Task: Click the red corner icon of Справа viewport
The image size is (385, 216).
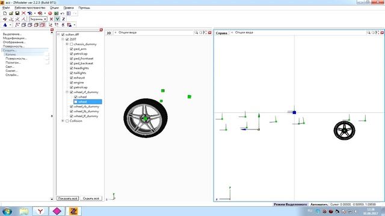Action: coord(382,32)
